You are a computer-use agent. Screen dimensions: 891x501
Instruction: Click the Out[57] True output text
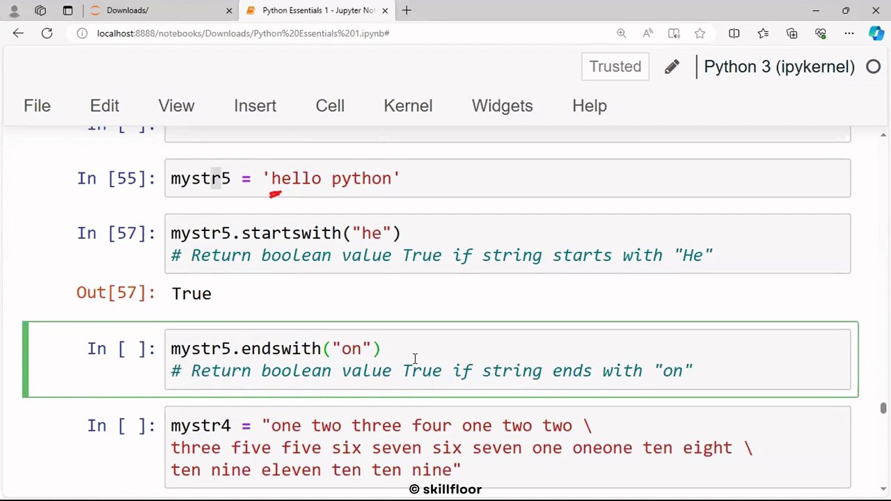tap(191, 294)
